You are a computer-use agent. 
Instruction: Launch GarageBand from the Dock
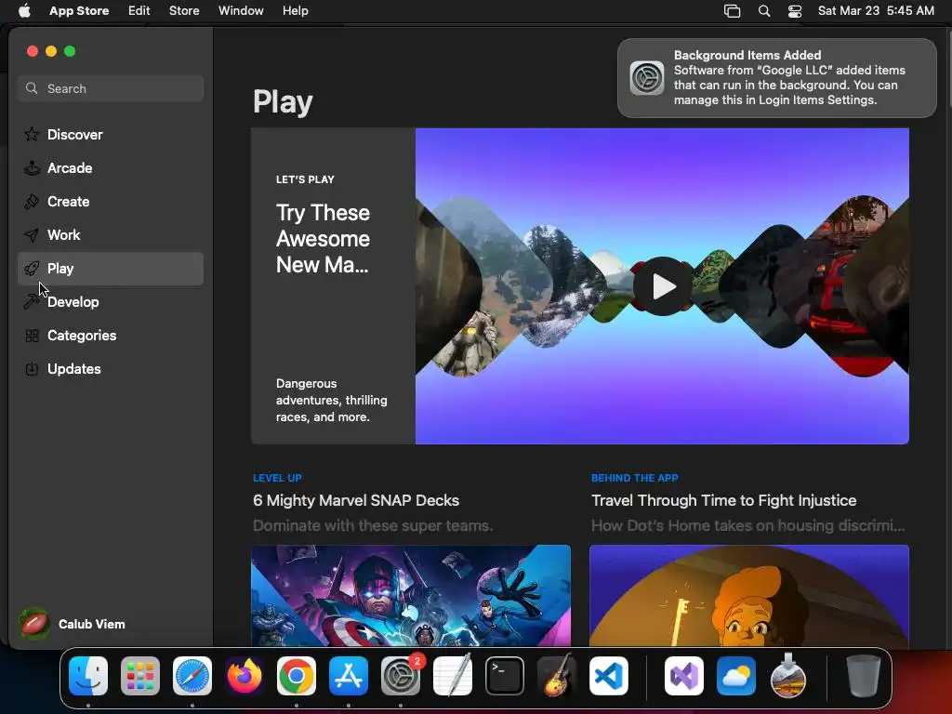coord(557,676)
